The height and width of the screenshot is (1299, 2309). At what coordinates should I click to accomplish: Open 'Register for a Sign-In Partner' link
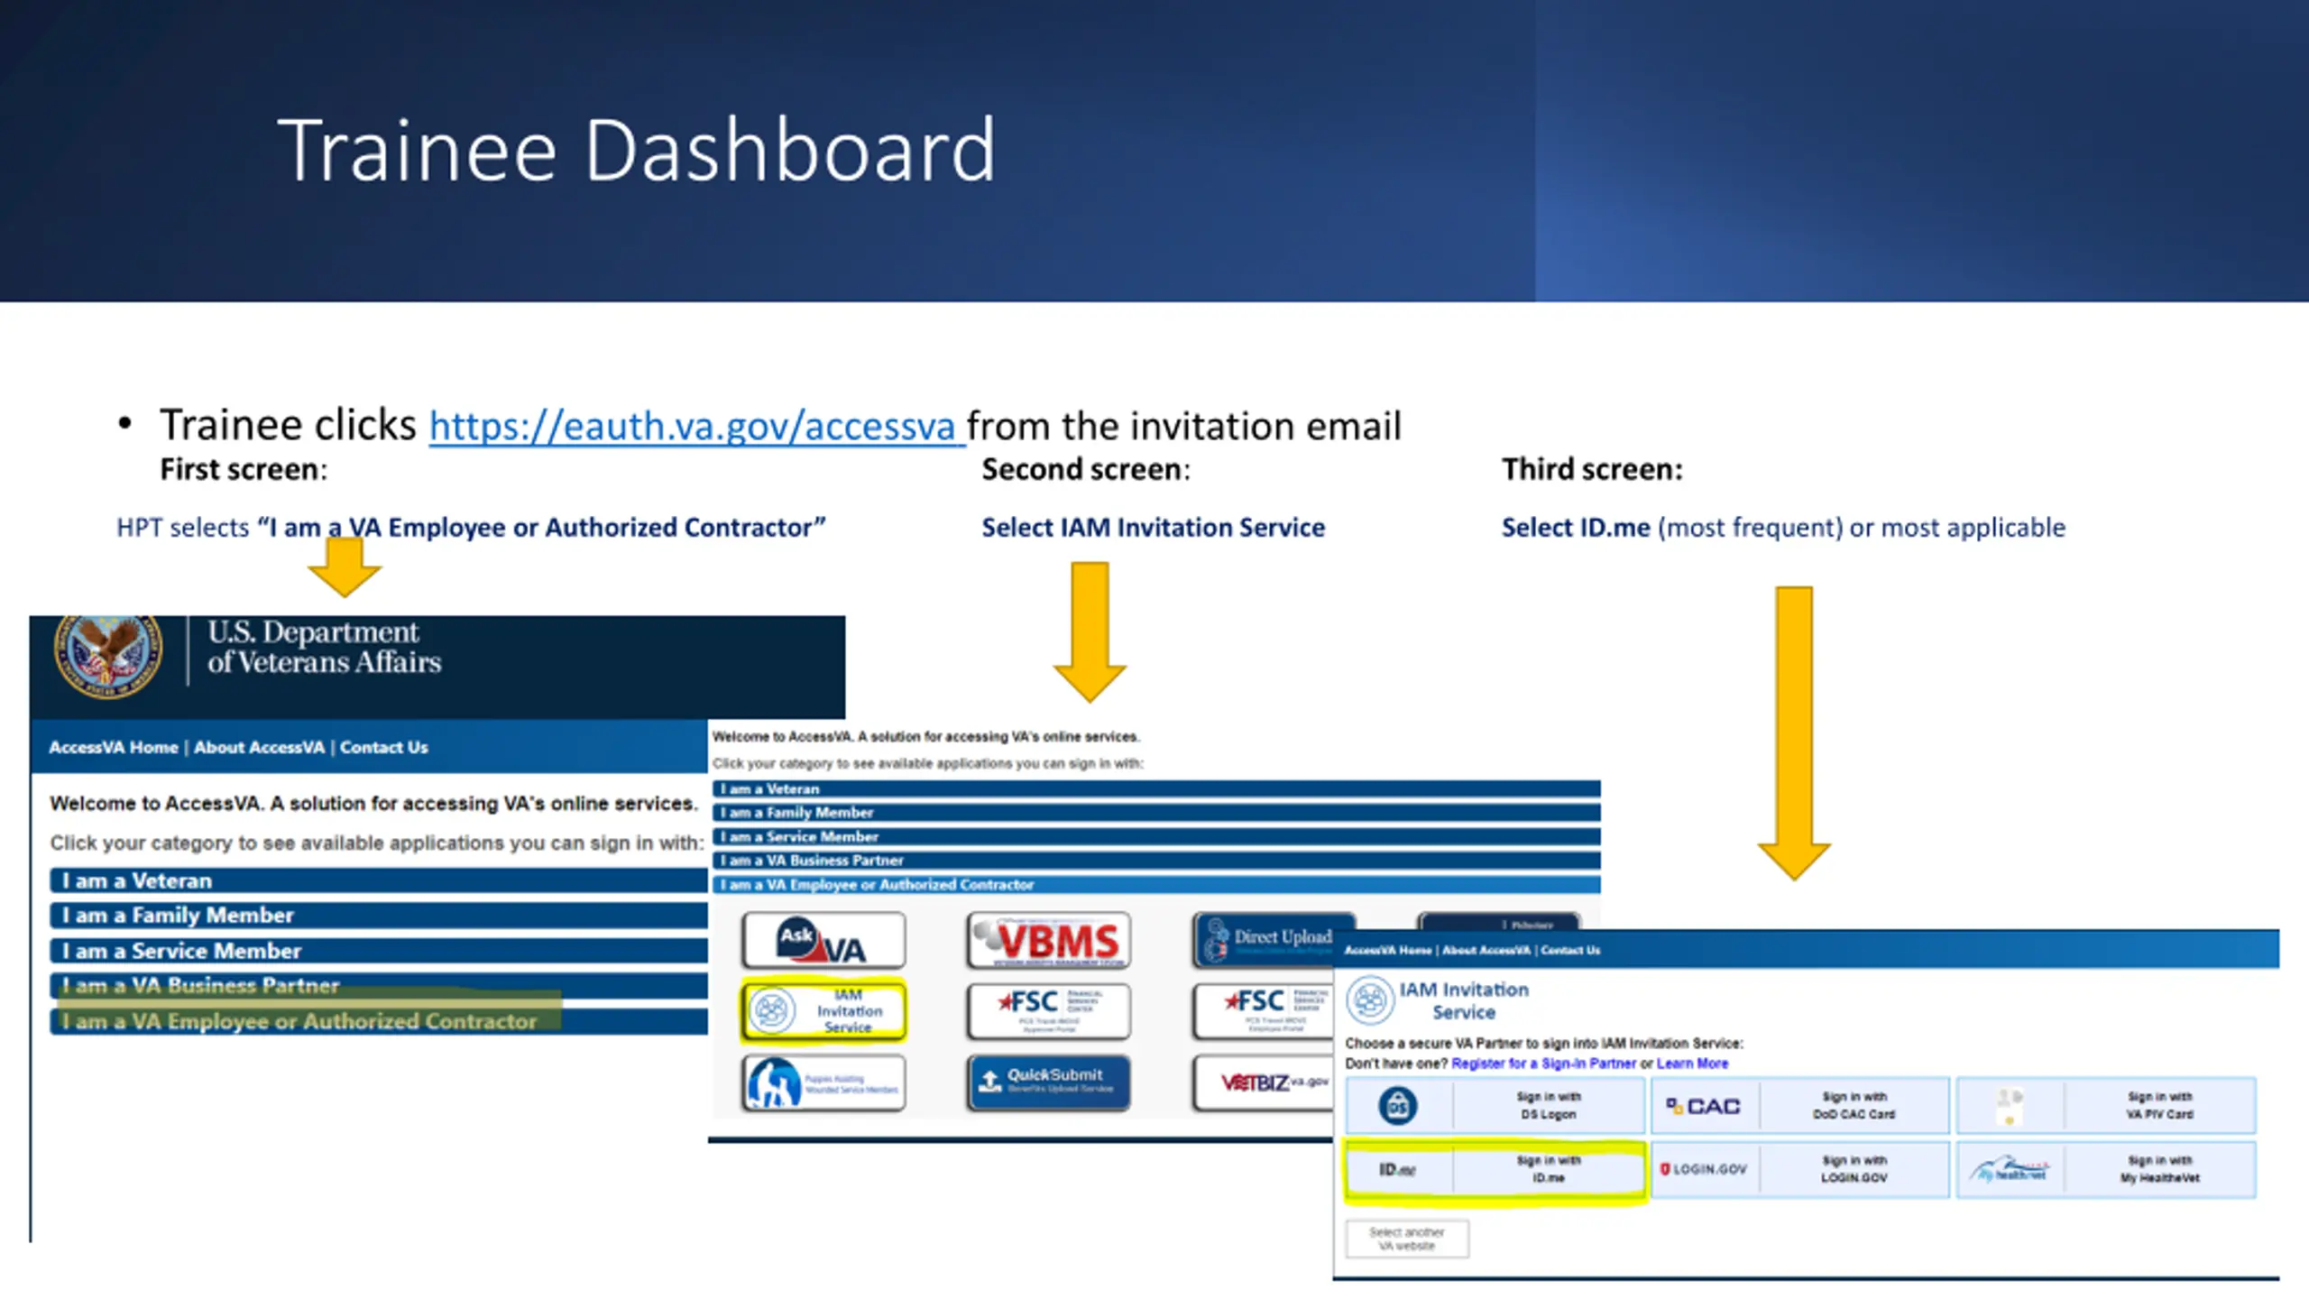pos(1543,1064)
